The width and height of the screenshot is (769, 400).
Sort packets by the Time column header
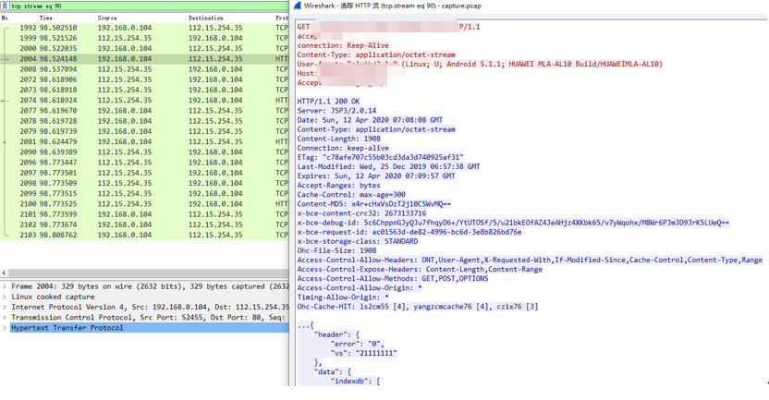pos(66,18)
